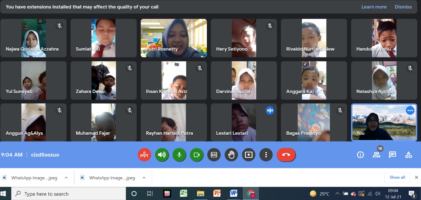Viewport: 421px width, 200px height.
Task: Toggle closed captions
Action: pyautogui.click(x=214, y=155)
